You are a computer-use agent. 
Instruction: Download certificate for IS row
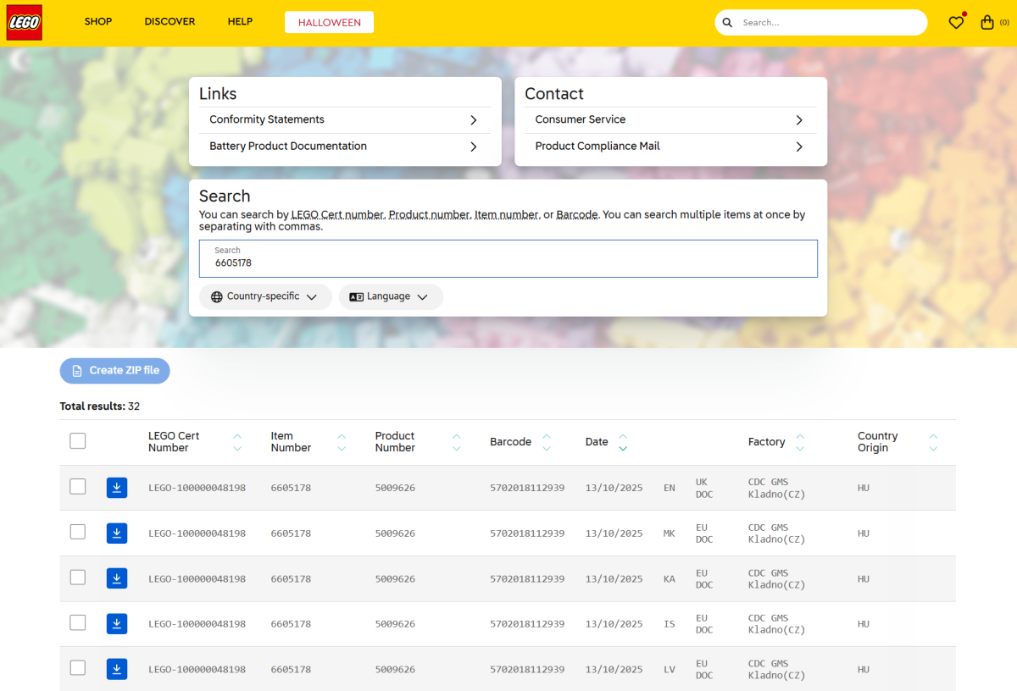tap(117, 624)
